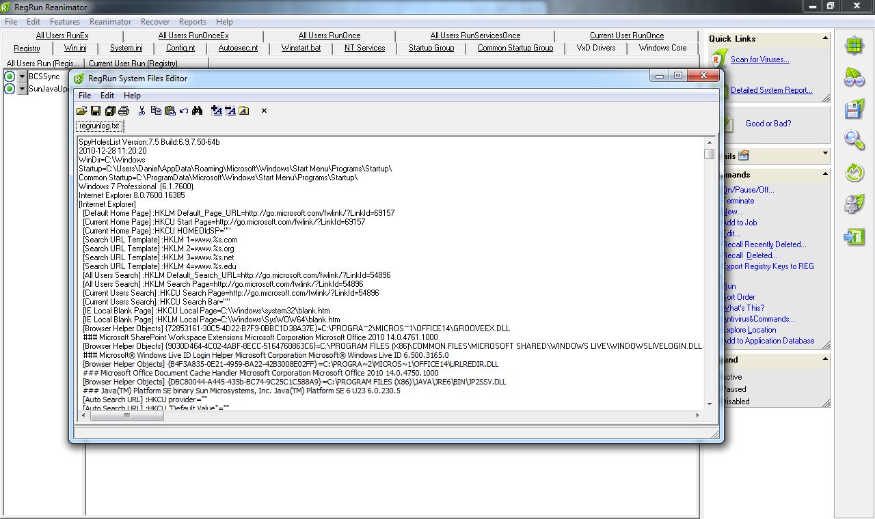The height and width of the screenshot is (519, 875).
Task: Click the notepad icon beside Good or Bad
Action: click(x=729, y=124)
